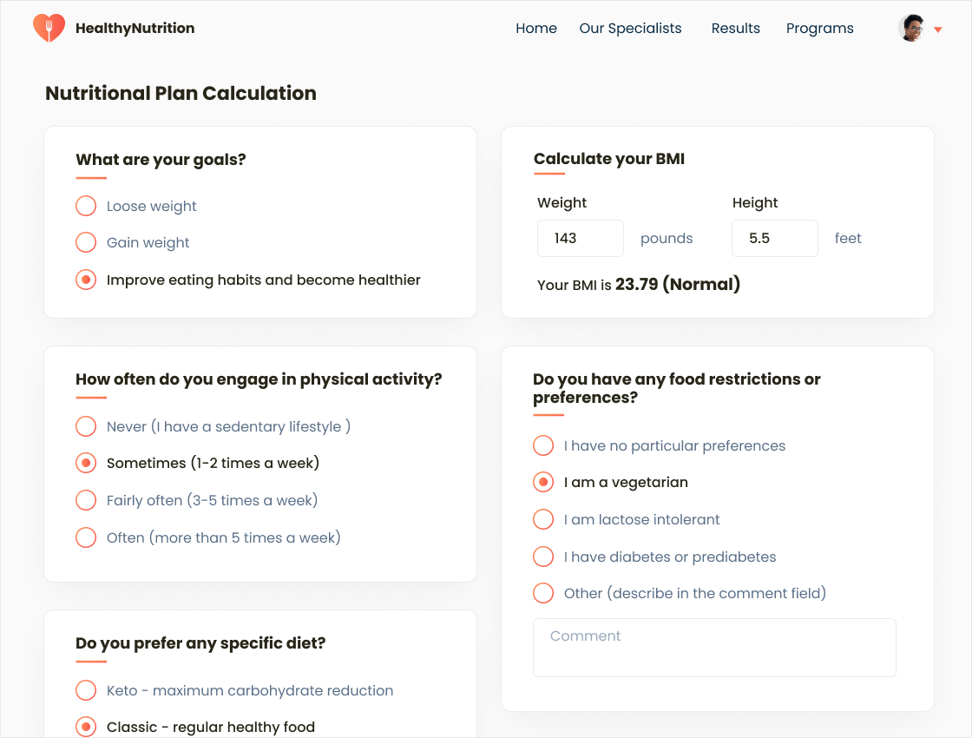972x738 pixels.
Task: Choose Other food restriction option
Action: point(543,593)
